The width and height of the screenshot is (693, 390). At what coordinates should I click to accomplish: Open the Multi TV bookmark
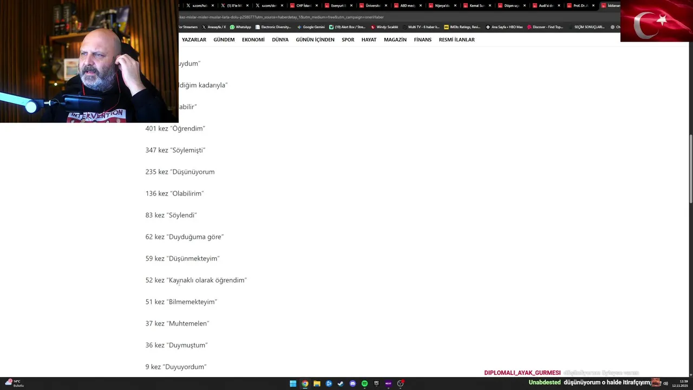421,27
